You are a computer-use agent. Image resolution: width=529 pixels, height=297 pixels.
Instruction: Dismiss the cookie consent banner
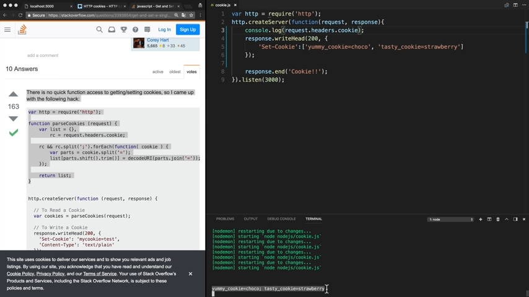click(x=190, y=273)
